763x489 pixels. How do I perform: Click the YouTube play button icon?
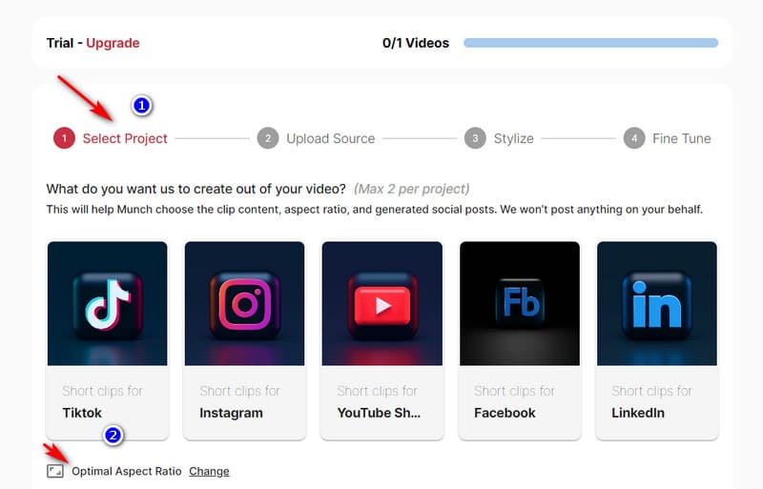point(381,305)
